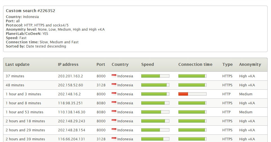Click '1 hour and 8 minutes' cell
Viewport: 271px width, 142px height.
pos(23,103)
